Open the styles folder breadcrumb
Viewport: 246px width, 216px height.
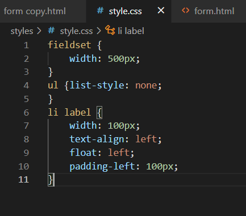pos(22,31)
